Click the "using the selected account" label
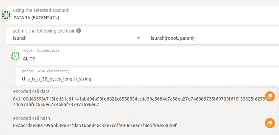This screenshot has height=135, width=279. [x=41, y=10]
